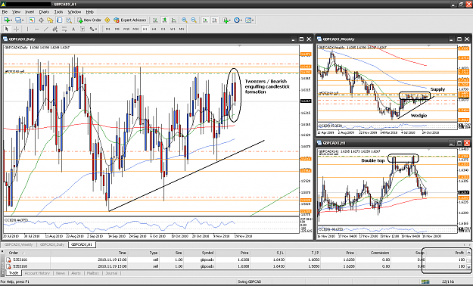
Task: Select order 5353168 row
Action: point(235,266)
